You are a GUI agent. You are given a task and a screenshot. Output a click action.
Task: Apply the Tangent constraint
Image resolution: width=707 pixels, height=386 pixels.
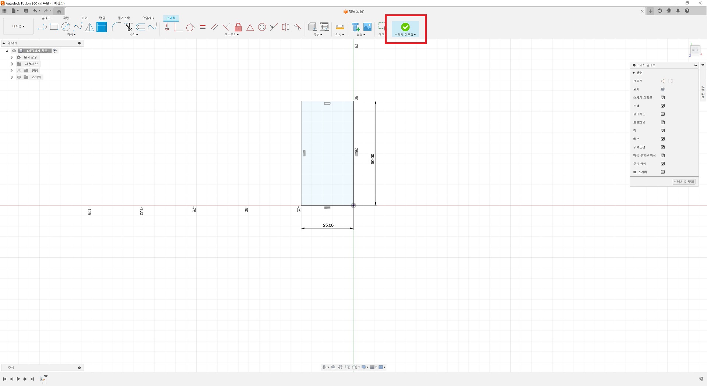click(190, 27)
